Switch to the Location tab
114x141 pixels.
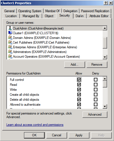[11, 16]
